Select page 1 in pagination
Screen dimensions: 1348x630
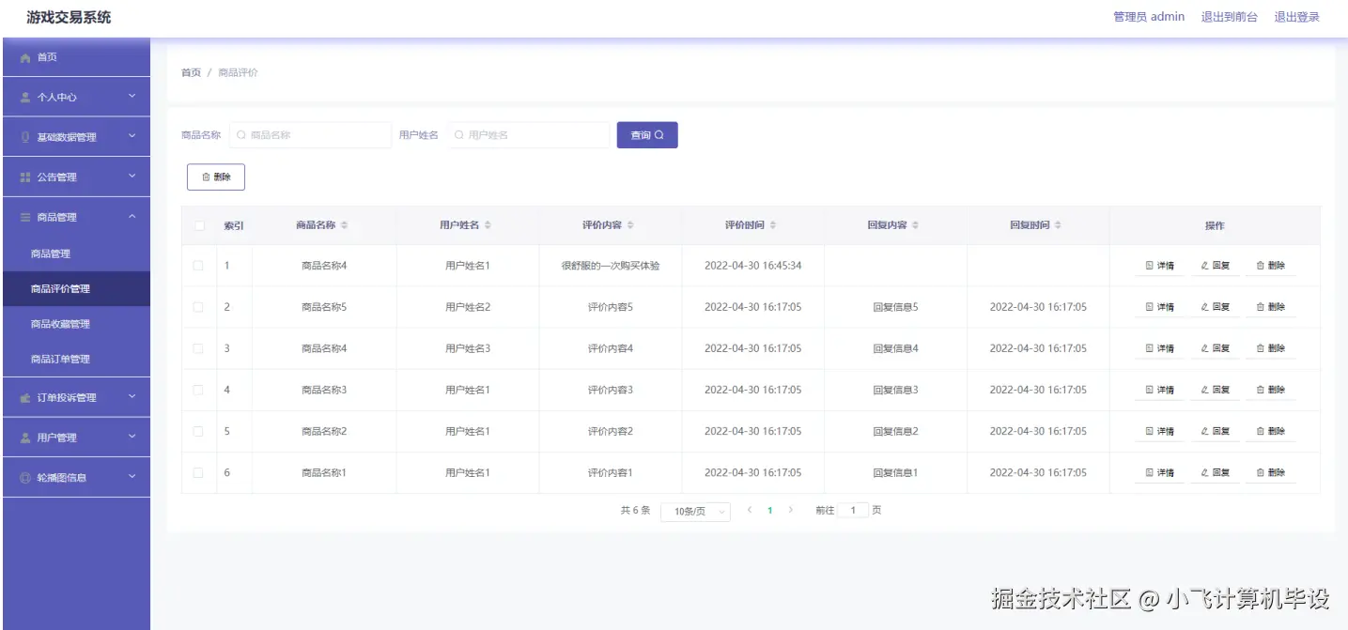(770, 510)
